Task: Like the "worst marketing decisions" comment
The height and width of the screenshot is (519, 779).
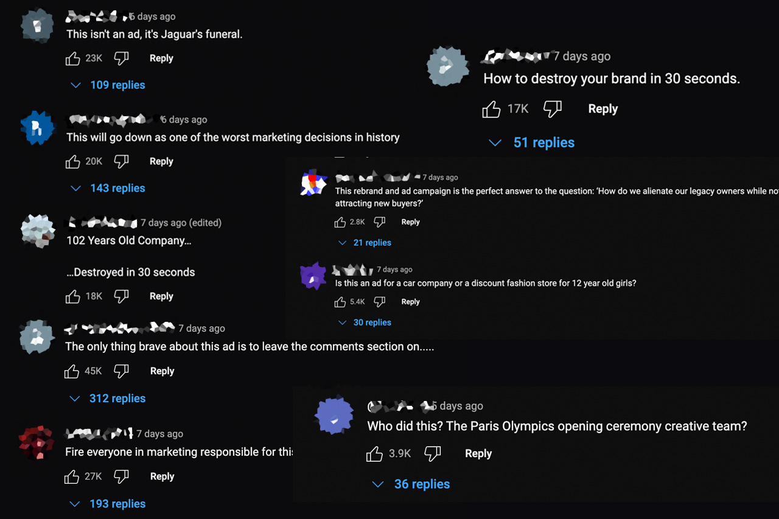Action: pyautogui.click(x=73, y=161)
